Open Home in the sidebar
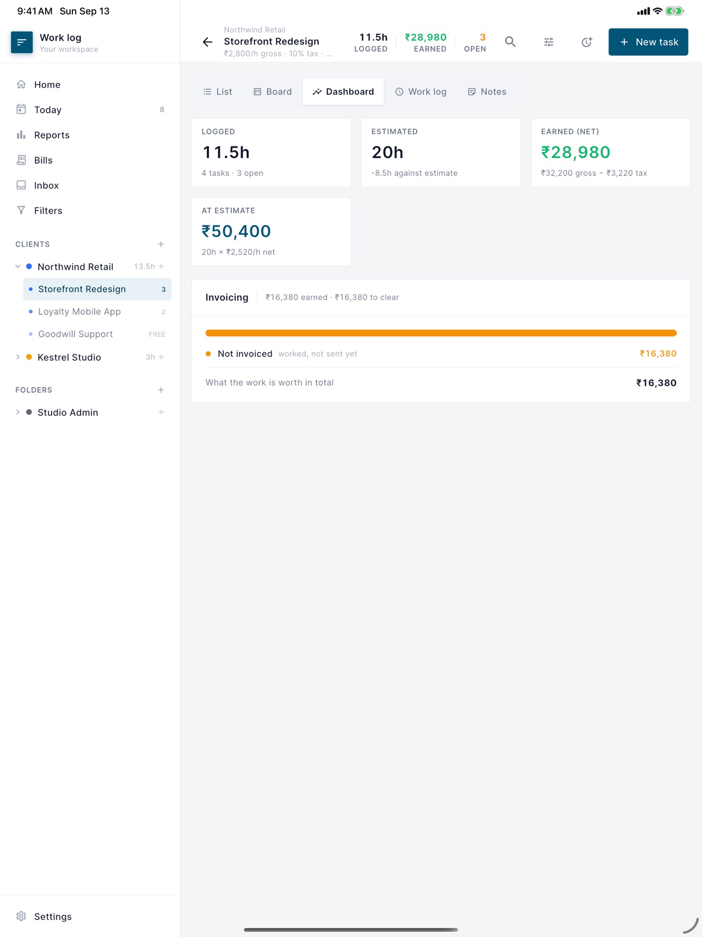This screenshot has width=702, height=937. pos(90,84)
